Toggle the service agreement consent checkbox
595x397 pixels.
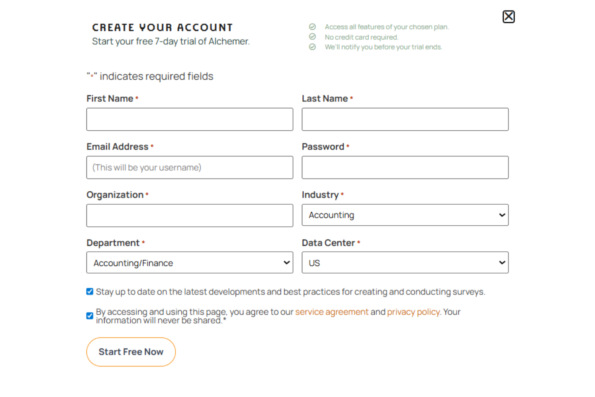[90, 316]
